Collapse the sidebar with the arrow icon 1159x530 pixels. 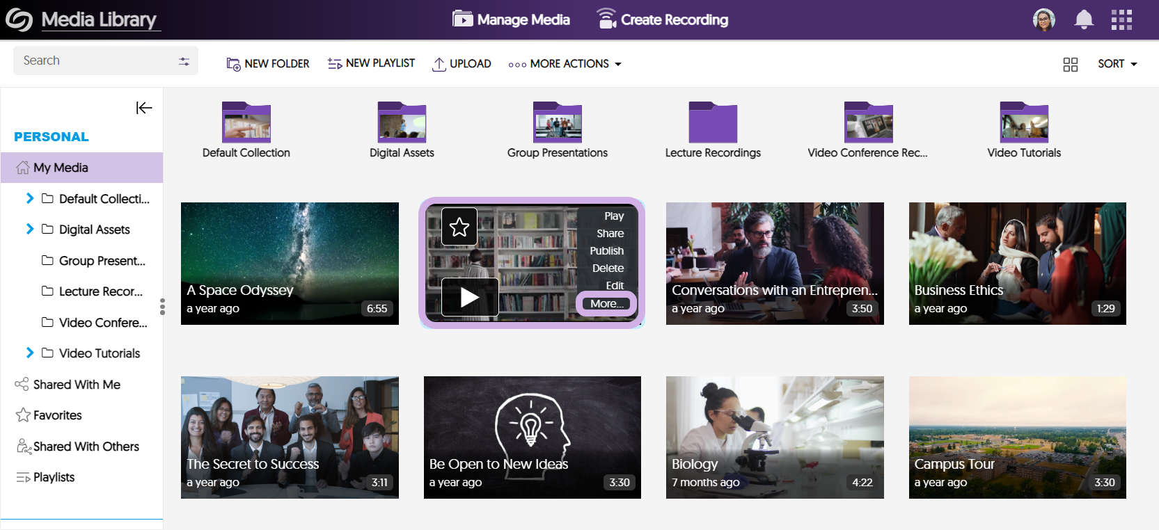144,108
